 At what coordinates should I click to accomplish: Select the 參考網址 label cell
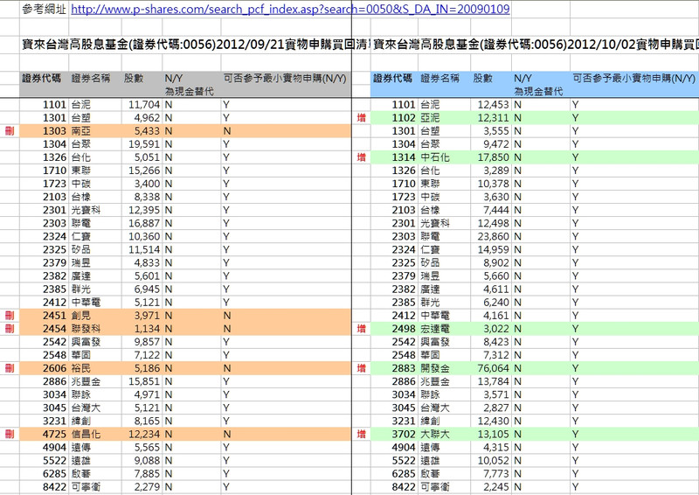tap(45, 9)
